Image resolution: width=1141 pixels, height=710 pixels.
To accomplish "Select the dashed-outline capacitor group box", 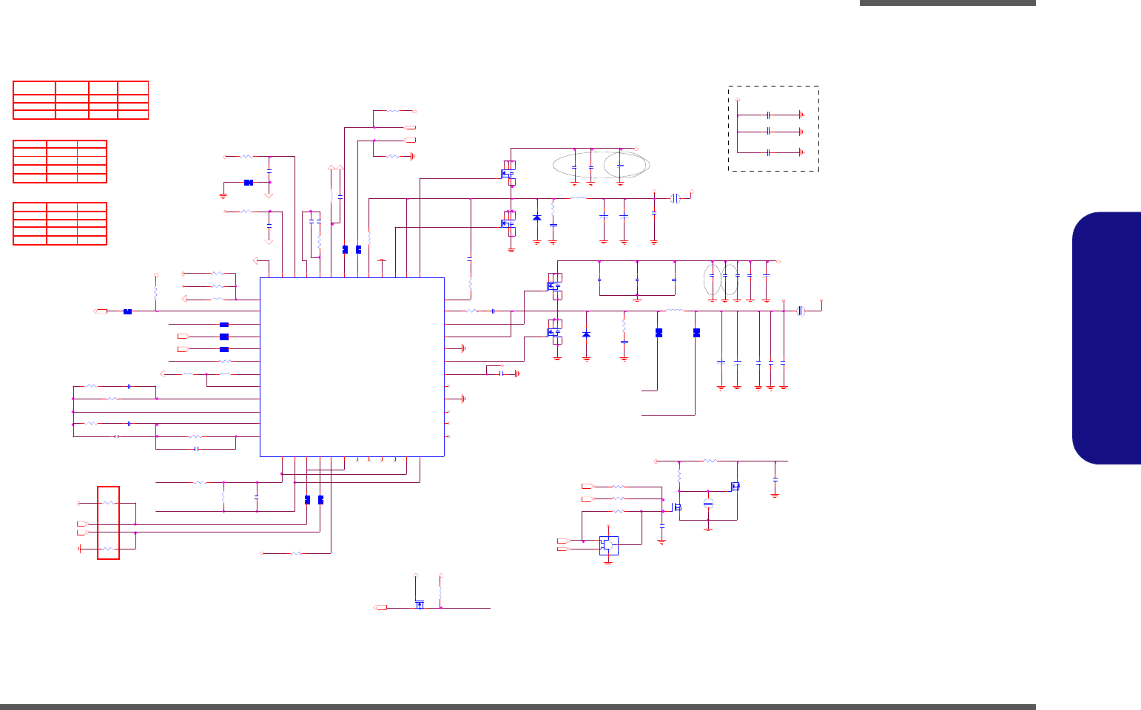I will click(x=773, y=129).
